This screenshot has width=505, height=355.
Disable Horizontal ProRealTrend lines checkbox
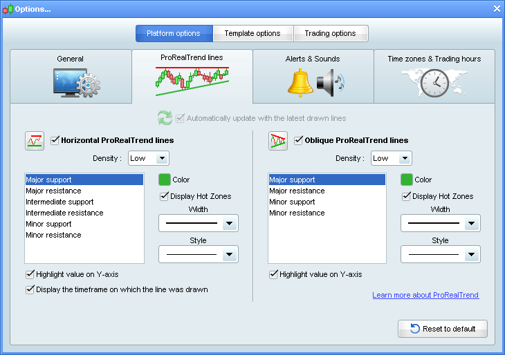(x=55, y=140)
